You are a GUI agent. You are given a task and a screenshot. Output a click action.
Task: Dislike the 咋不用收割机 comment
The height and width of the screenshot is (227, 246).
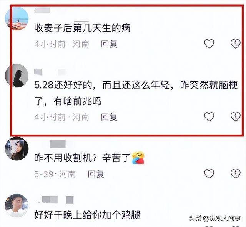(x=236, y=174)
